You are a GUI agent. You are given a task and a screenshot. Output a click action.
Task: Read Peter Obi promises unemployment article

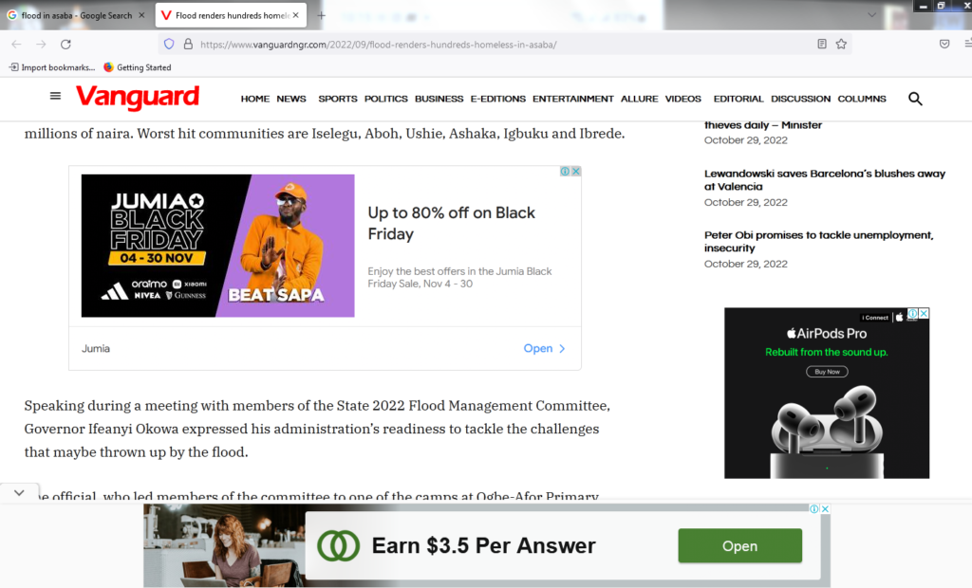(819, 241)
